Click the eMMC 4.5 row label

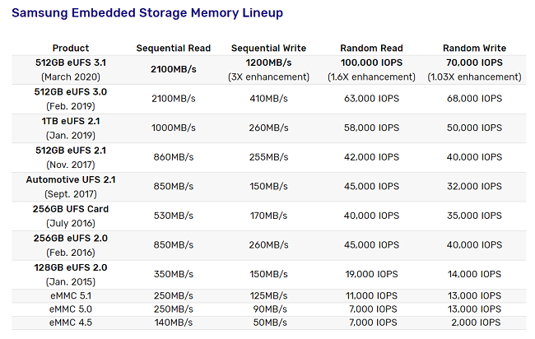[71, 323]
